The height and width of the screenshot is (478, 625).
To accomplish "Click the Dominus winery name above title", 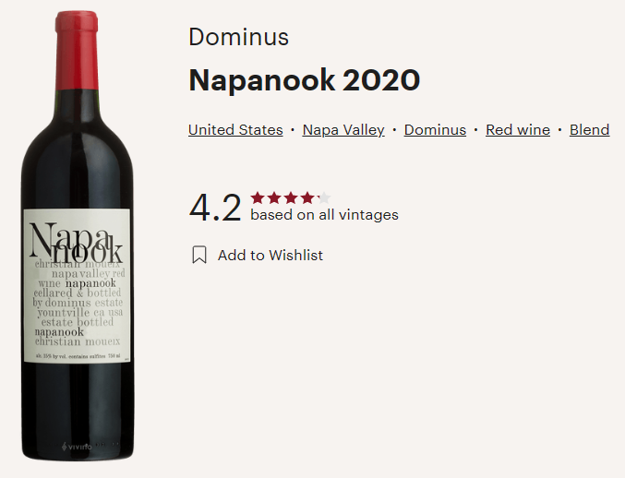I will point(238,37).
